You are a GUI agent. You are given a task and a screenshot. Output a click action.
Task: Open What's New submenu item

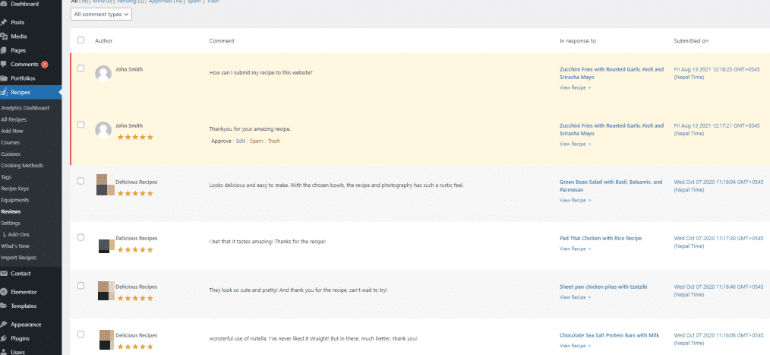[15, 246]
